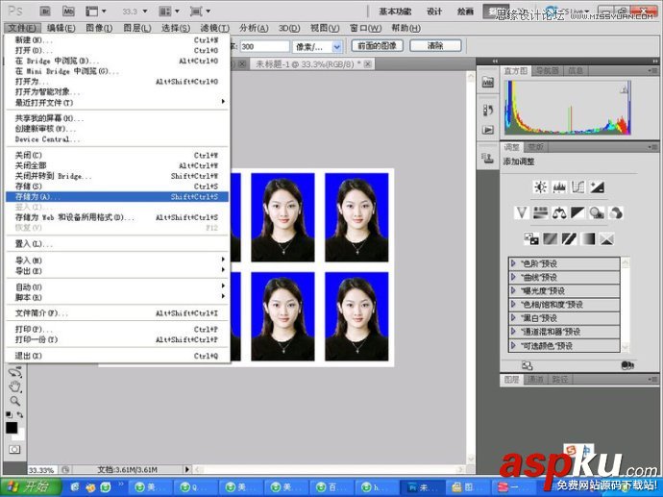Screen dimensions: 663x497
Task: Open the 滤镜(T) menu
Action: tap(215, 28)
